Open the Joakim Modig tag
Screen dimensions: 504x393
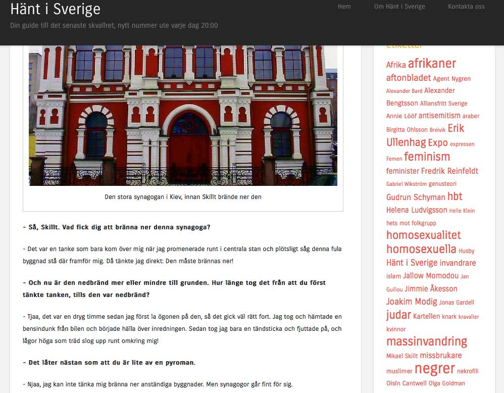click(411, 302)
